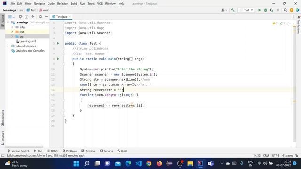Screen dimensions: 301x169
Task: Open the TODO tool window
Action: pyautogui.click(x=52, y=151)
